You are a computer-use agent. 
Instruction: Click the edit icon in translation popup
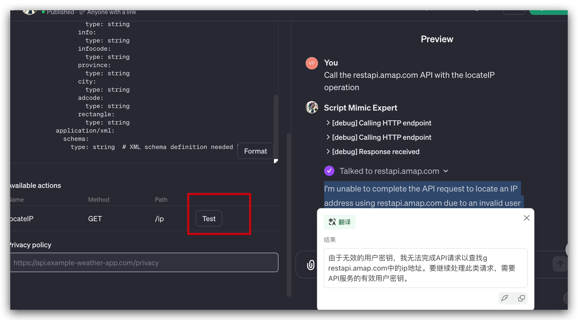[505, 297]
